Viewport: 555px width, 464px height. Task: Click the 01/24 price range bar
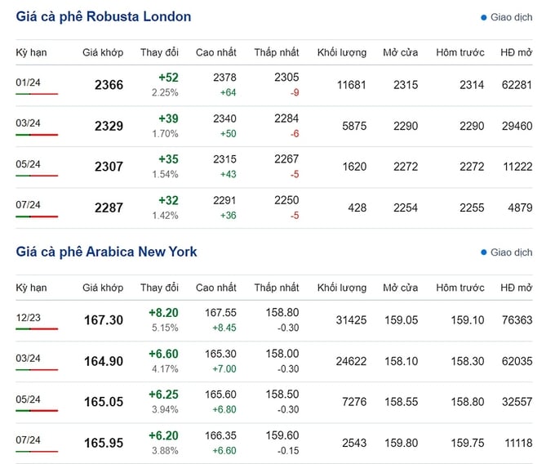37,94
